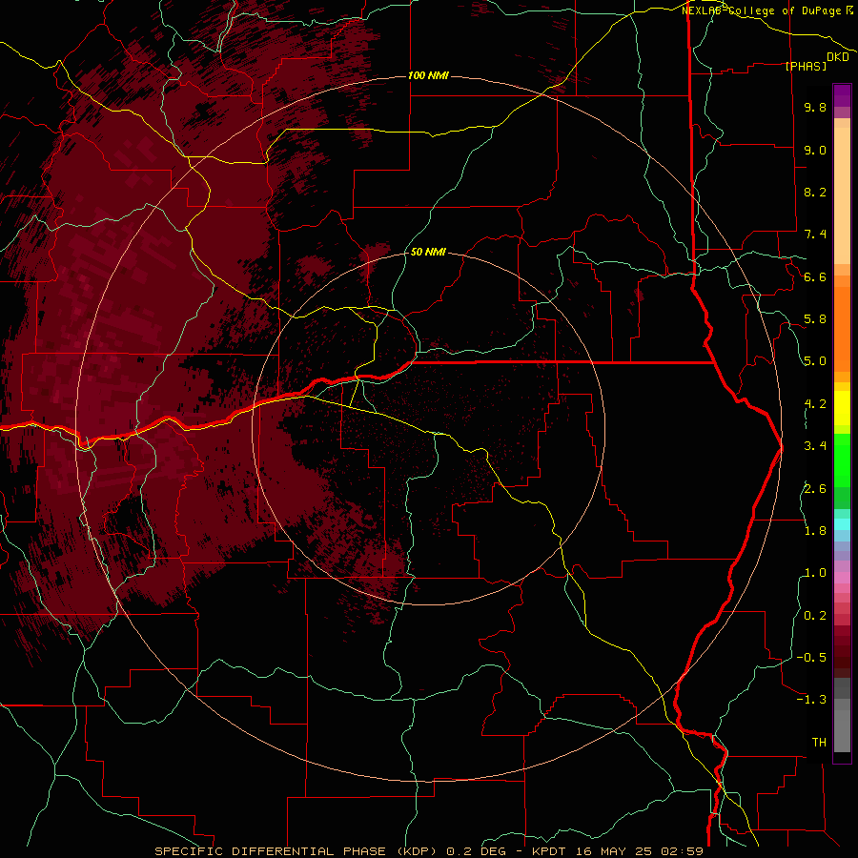Viewport: 858px width, 858px height.
Task: Click the 9.0 value on the color scale
Action: (x=815, y=150)
